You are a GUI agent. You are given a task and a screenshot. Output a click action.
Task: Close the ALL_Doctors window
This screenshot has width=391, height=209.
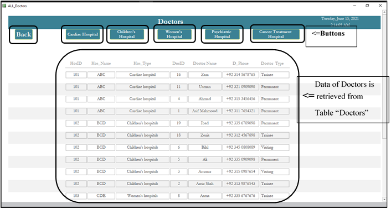(380, 6)
